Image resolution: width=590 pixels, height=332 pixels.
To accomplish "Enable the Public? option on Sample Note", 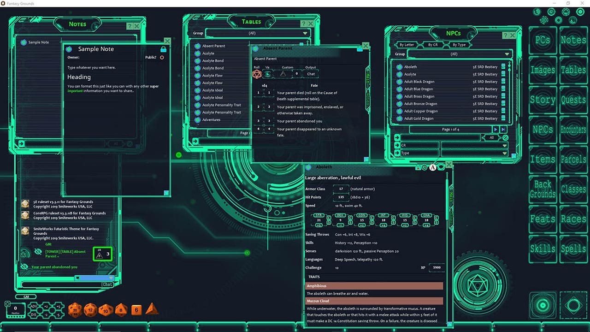I will 161,58.
